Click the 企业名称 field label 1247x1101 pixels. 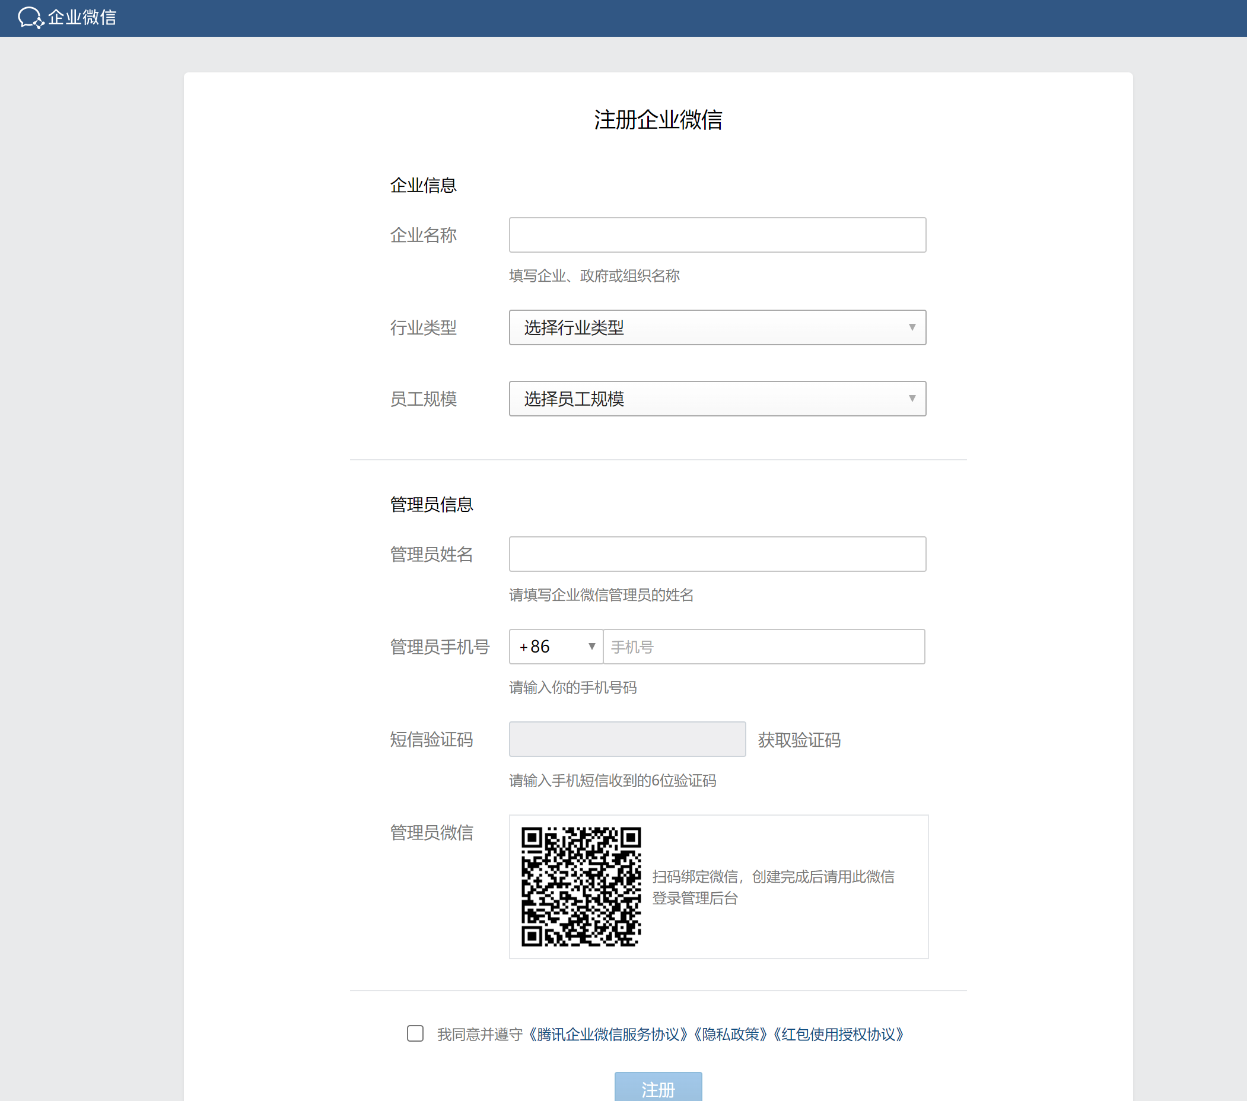tap(424, 236)
